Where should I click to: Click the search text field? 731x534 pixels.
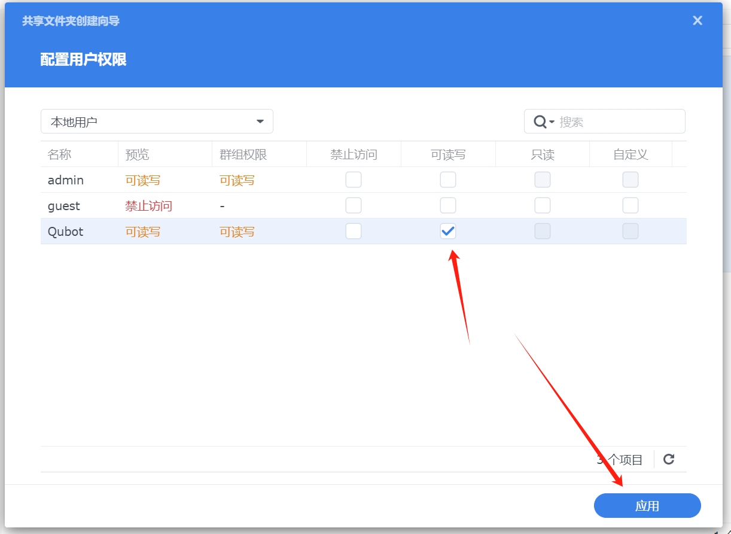point(620,122)
